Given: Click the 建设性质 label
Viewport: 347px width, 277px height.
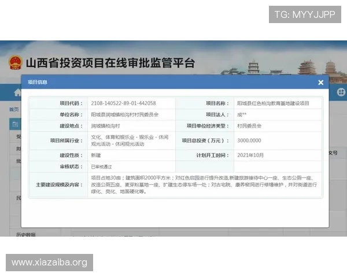Looking at the screenshot, I should tap(71, 155).
